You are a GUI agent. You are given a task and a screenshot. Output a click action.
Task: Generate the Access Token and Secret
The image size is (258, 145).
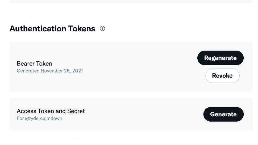coord(223,114)
